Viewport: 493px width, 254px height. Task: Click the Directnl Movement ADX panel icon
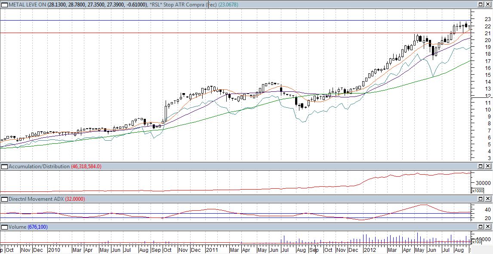coord(4,199)
